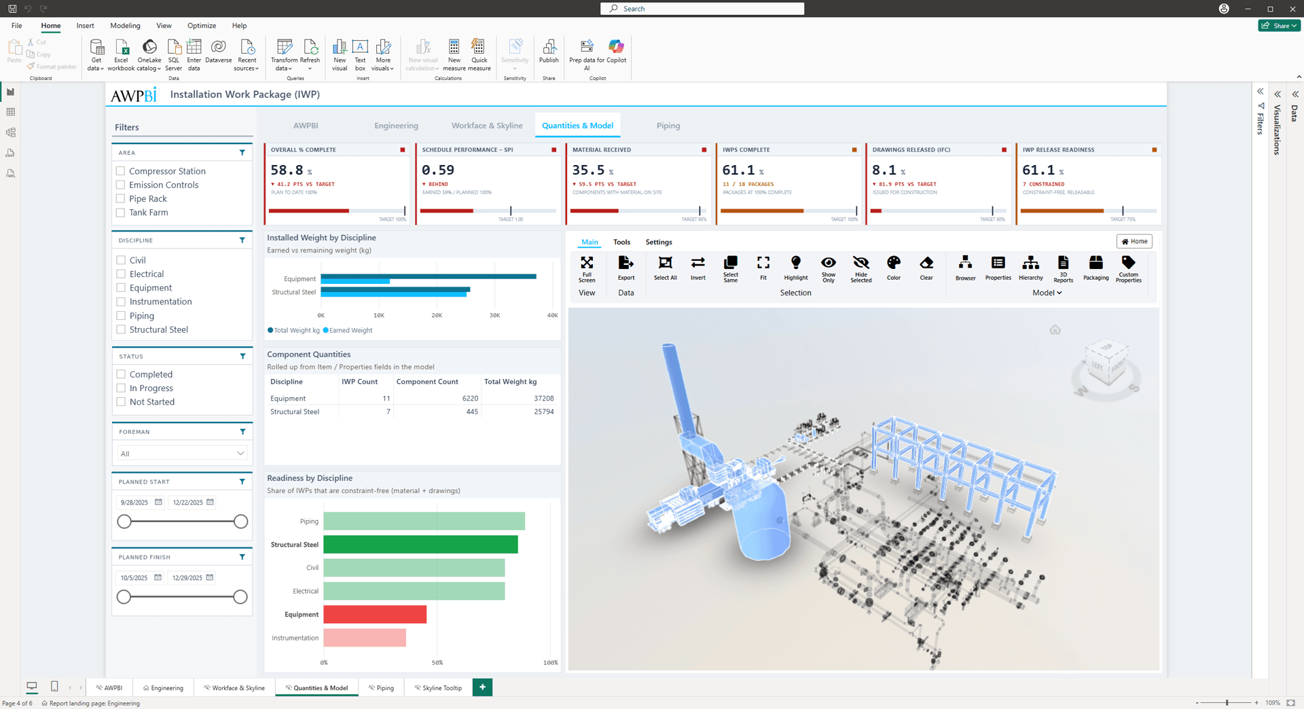This screenshot has height=709, width=1304.
Task: Expand the Data pane
Action: (x=1295, y=94)
